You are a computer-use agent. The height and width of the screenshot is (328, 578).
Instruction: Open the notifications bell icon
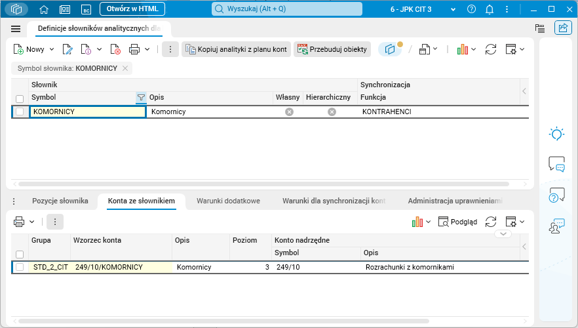click(490, 10)
